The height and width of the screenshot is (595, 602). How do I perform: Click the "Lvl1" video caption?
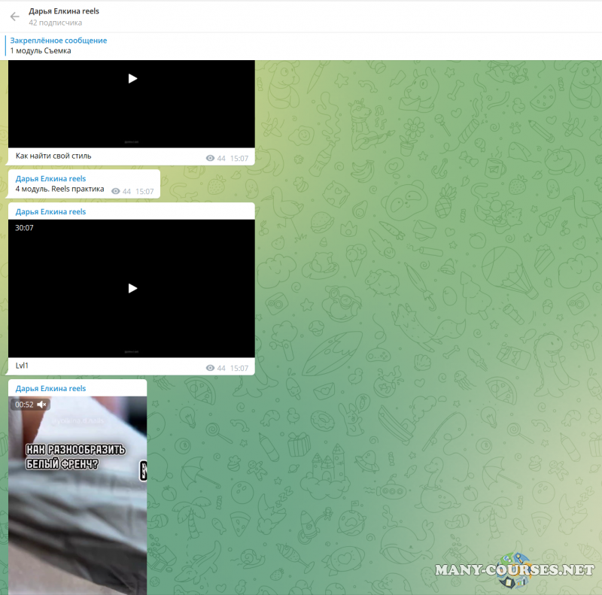coord(22,366)
